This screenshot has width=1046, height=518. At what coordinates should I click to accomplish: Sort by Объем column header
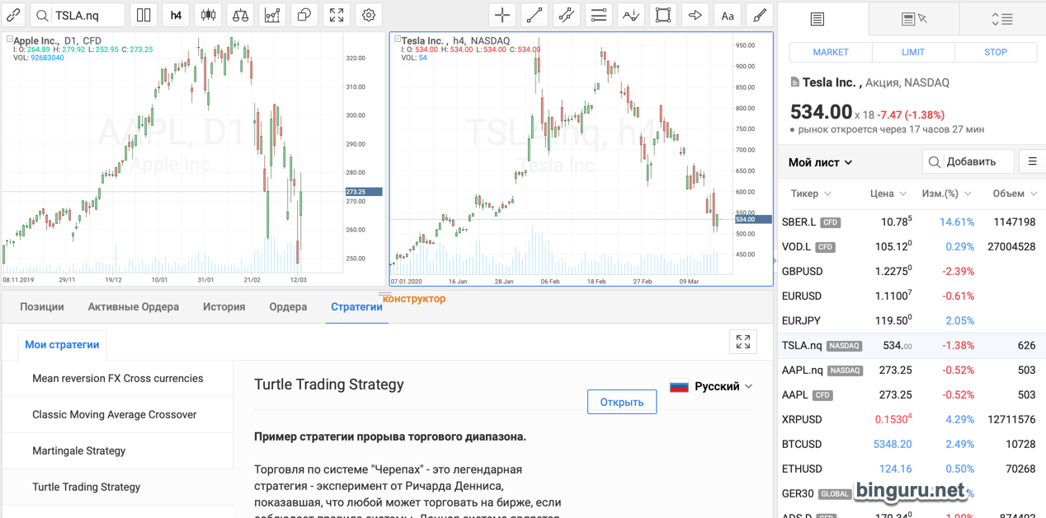[x=1015, y=194]
